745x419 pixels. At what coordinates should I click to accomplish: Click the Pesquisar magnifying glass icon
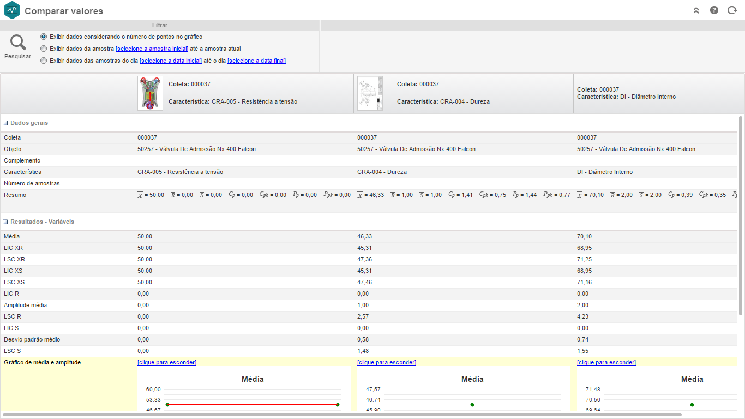(18, 43)
